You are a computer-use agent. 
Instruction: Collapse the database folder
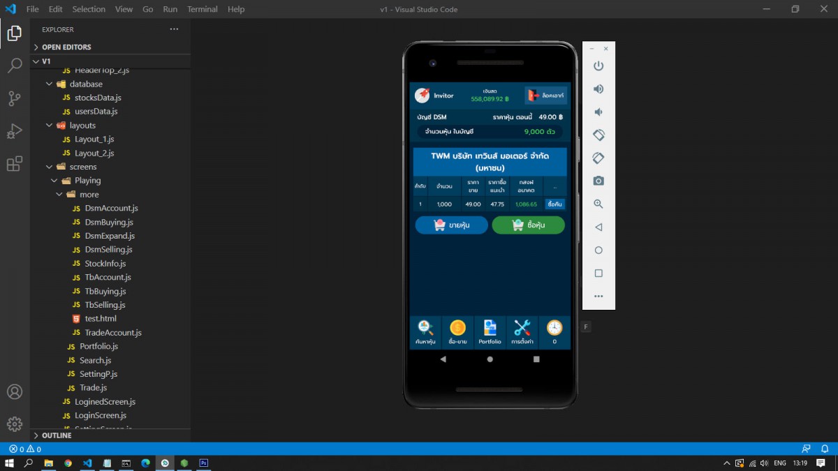pos(86,84)
